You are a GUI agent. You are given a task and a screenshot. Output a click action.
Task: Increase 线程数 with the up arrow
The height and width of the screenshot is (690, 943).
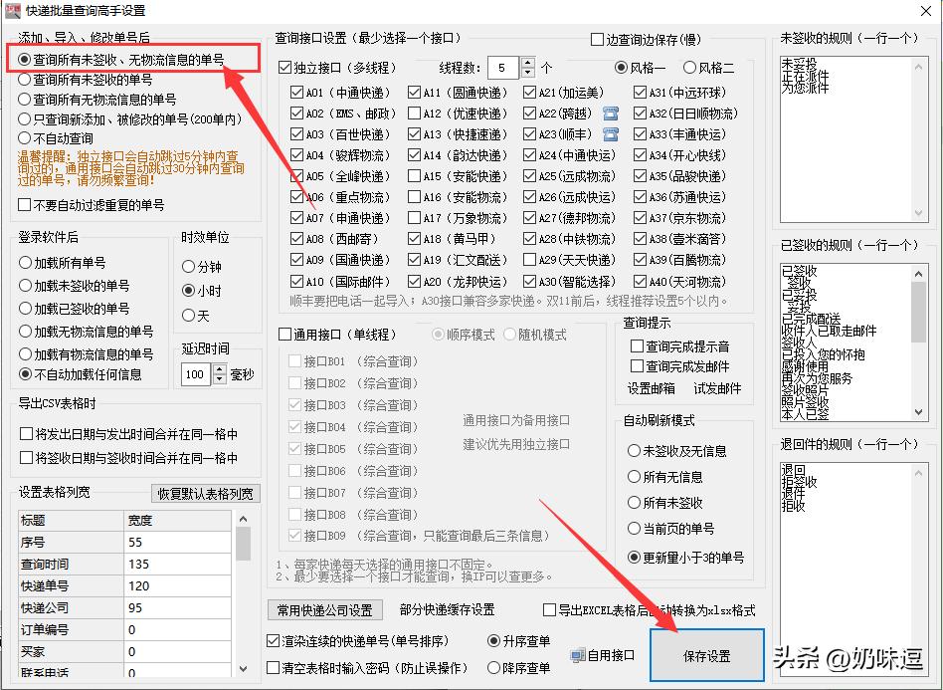click(527, 62)
